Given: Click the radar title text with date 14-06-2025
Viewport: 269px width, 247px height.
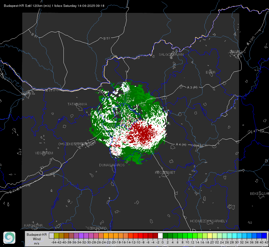Looking at the screenshot, I should tap(54, 6).
